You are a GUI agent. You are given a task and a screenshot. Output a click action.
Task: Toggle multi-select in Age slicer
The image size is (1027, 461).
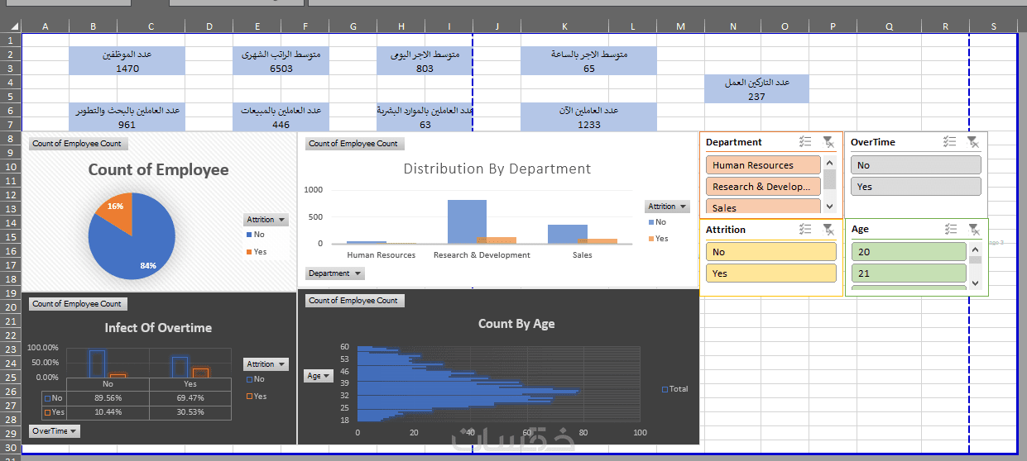(950, 229)
